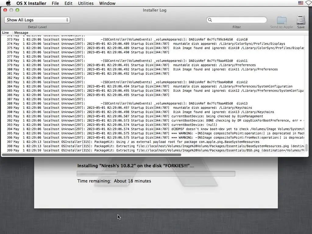Open the Edit menu
The width and height of the screenshot is (312, 234).
(68, 3)
